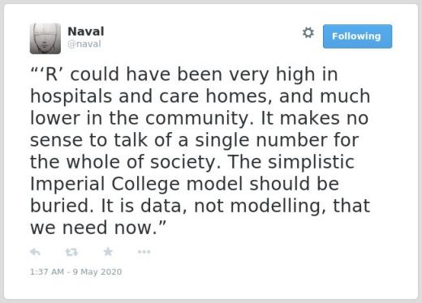Open the 1:37 AM - 9 May 2020 timestamp

coord(75,271)
